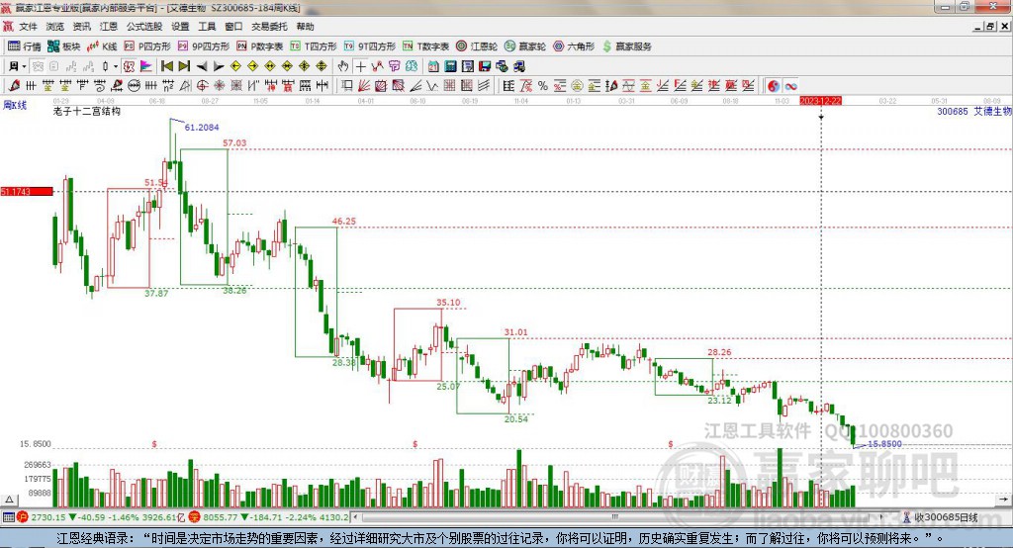Open the 帮助 menu
This screenshot has height=548, width=1013.
coord(305,27)
